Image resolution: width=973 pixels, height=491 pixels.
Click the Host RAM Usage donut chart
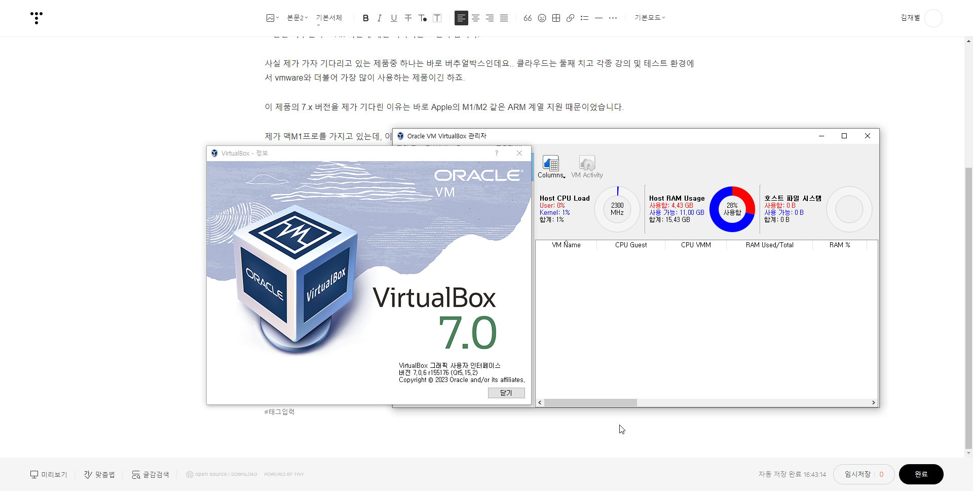732,209
